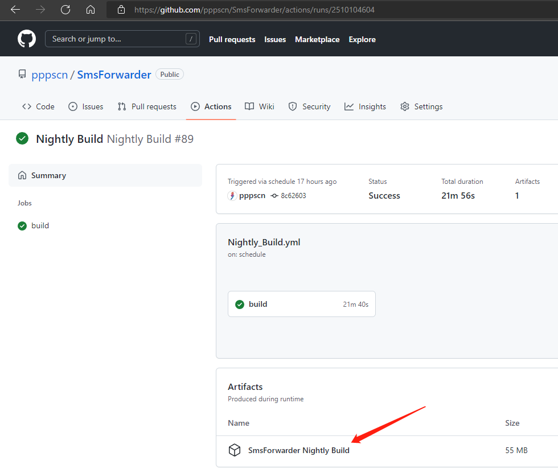Switch to the Insights tab
Image resolution: width=558 pixels, height=473 pixels.
365,106
